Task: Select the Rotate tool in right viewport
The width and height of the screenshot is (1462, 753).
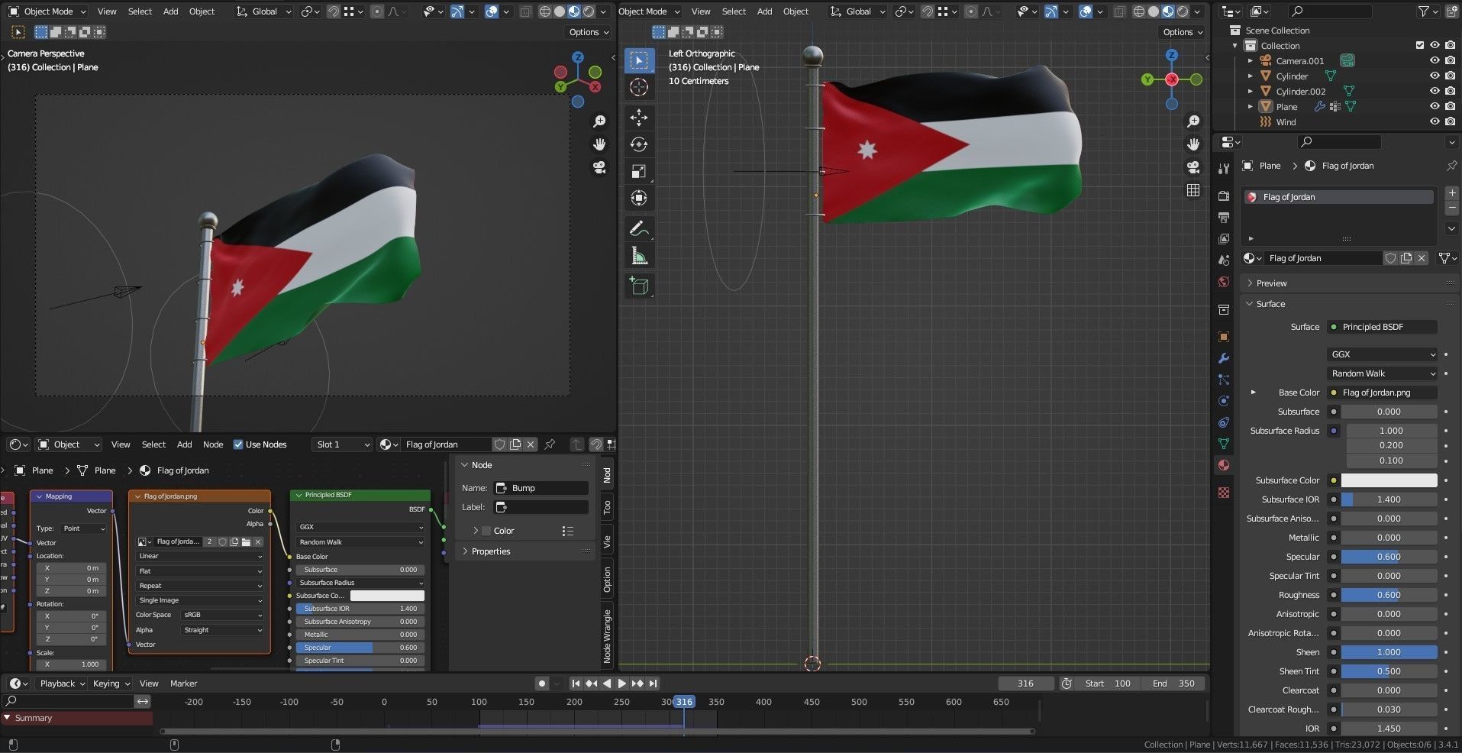Action: 639,144
